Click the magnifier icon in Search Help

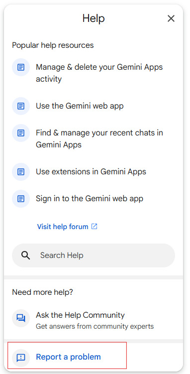point(25,255)
